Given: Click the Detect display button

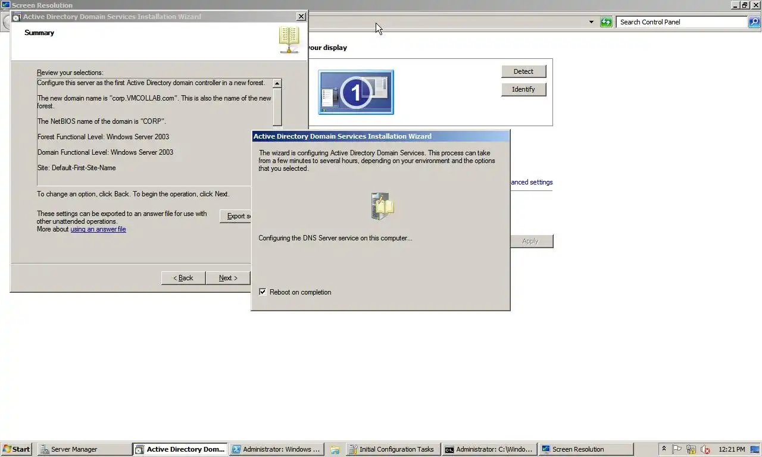Looking at the screenshot, I should 523,71.
